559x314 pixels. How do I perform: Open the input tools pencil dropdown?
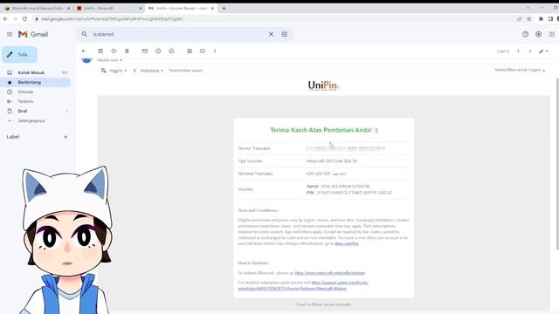pos(543,51)
